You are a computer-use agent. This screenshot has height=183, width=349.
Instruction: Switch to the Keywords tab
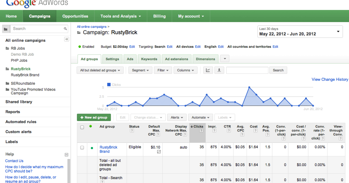tap(149, 59)
